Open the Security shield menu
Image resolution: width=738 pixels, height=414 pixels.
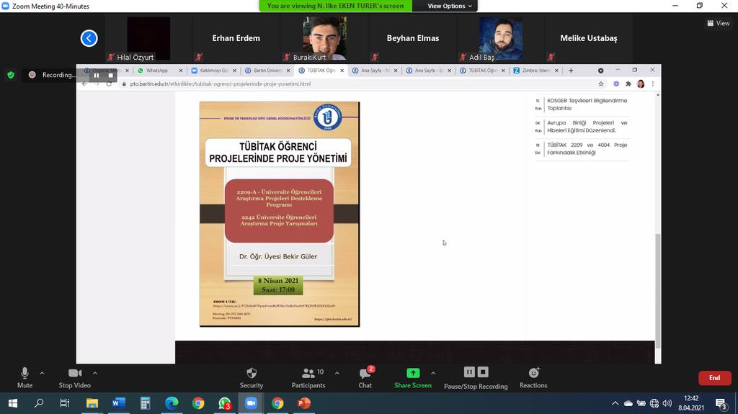[252, 378]
